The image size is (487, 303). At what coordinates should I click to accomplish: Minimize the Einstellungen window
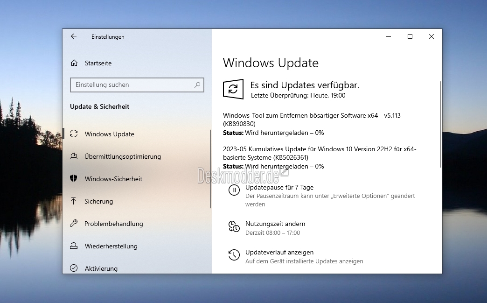point(389,37)
